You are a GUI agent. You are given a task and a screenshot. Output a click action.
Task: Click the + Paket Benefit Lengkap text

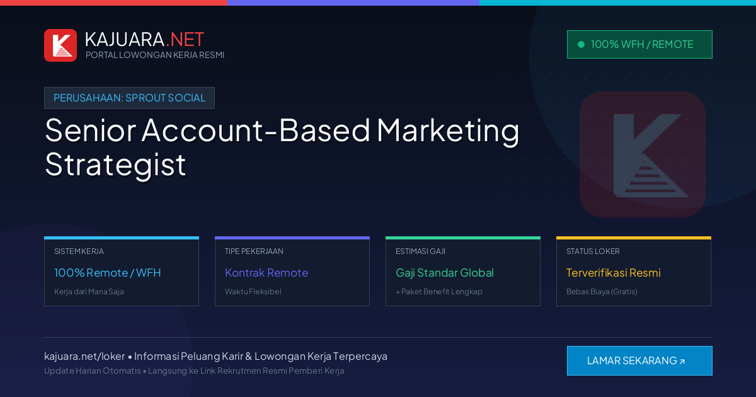439,292
